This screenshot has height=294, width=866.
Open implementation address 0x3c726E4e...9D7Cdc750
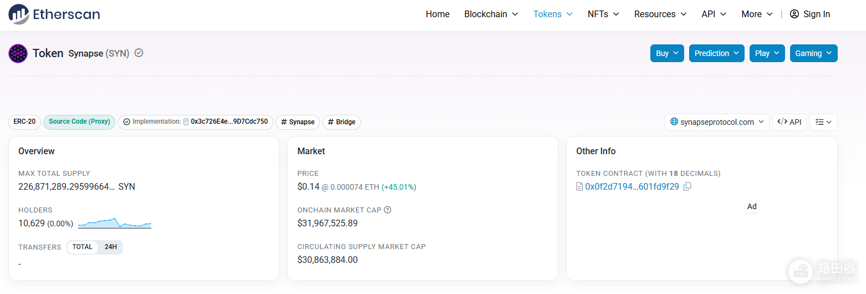(229, 121)
